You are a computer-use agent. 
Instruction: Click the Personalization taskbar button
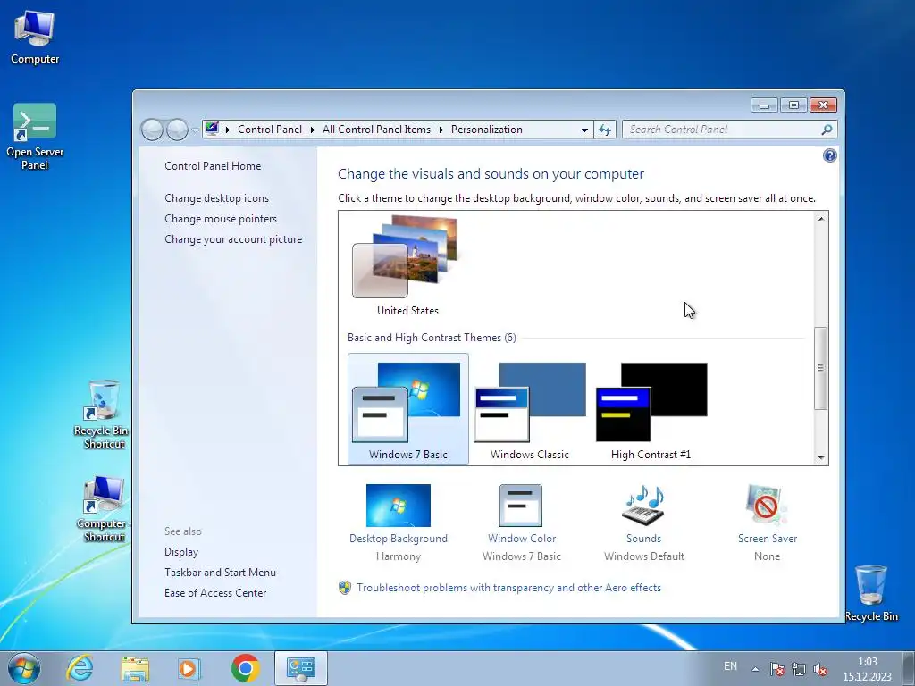(301, 668)
